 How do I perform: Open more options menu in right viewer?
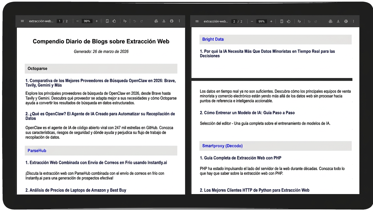(353, 21)
